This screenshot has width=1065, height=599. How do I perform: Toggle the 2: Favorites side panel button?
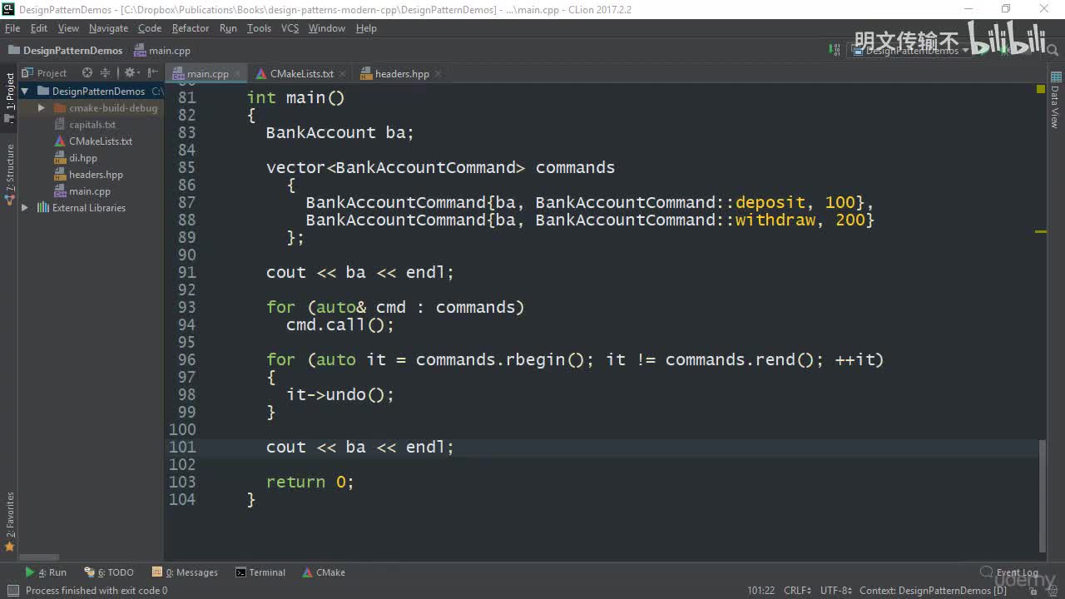(x=9, y=522)
